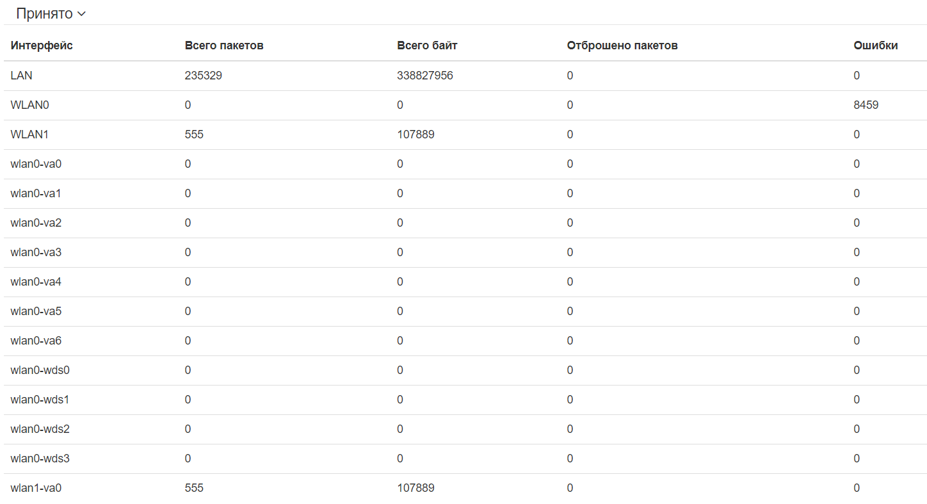Click the Отброшено пакетов column header
Viewport: 927px width, 504px height.
click(x=622, y=45)
